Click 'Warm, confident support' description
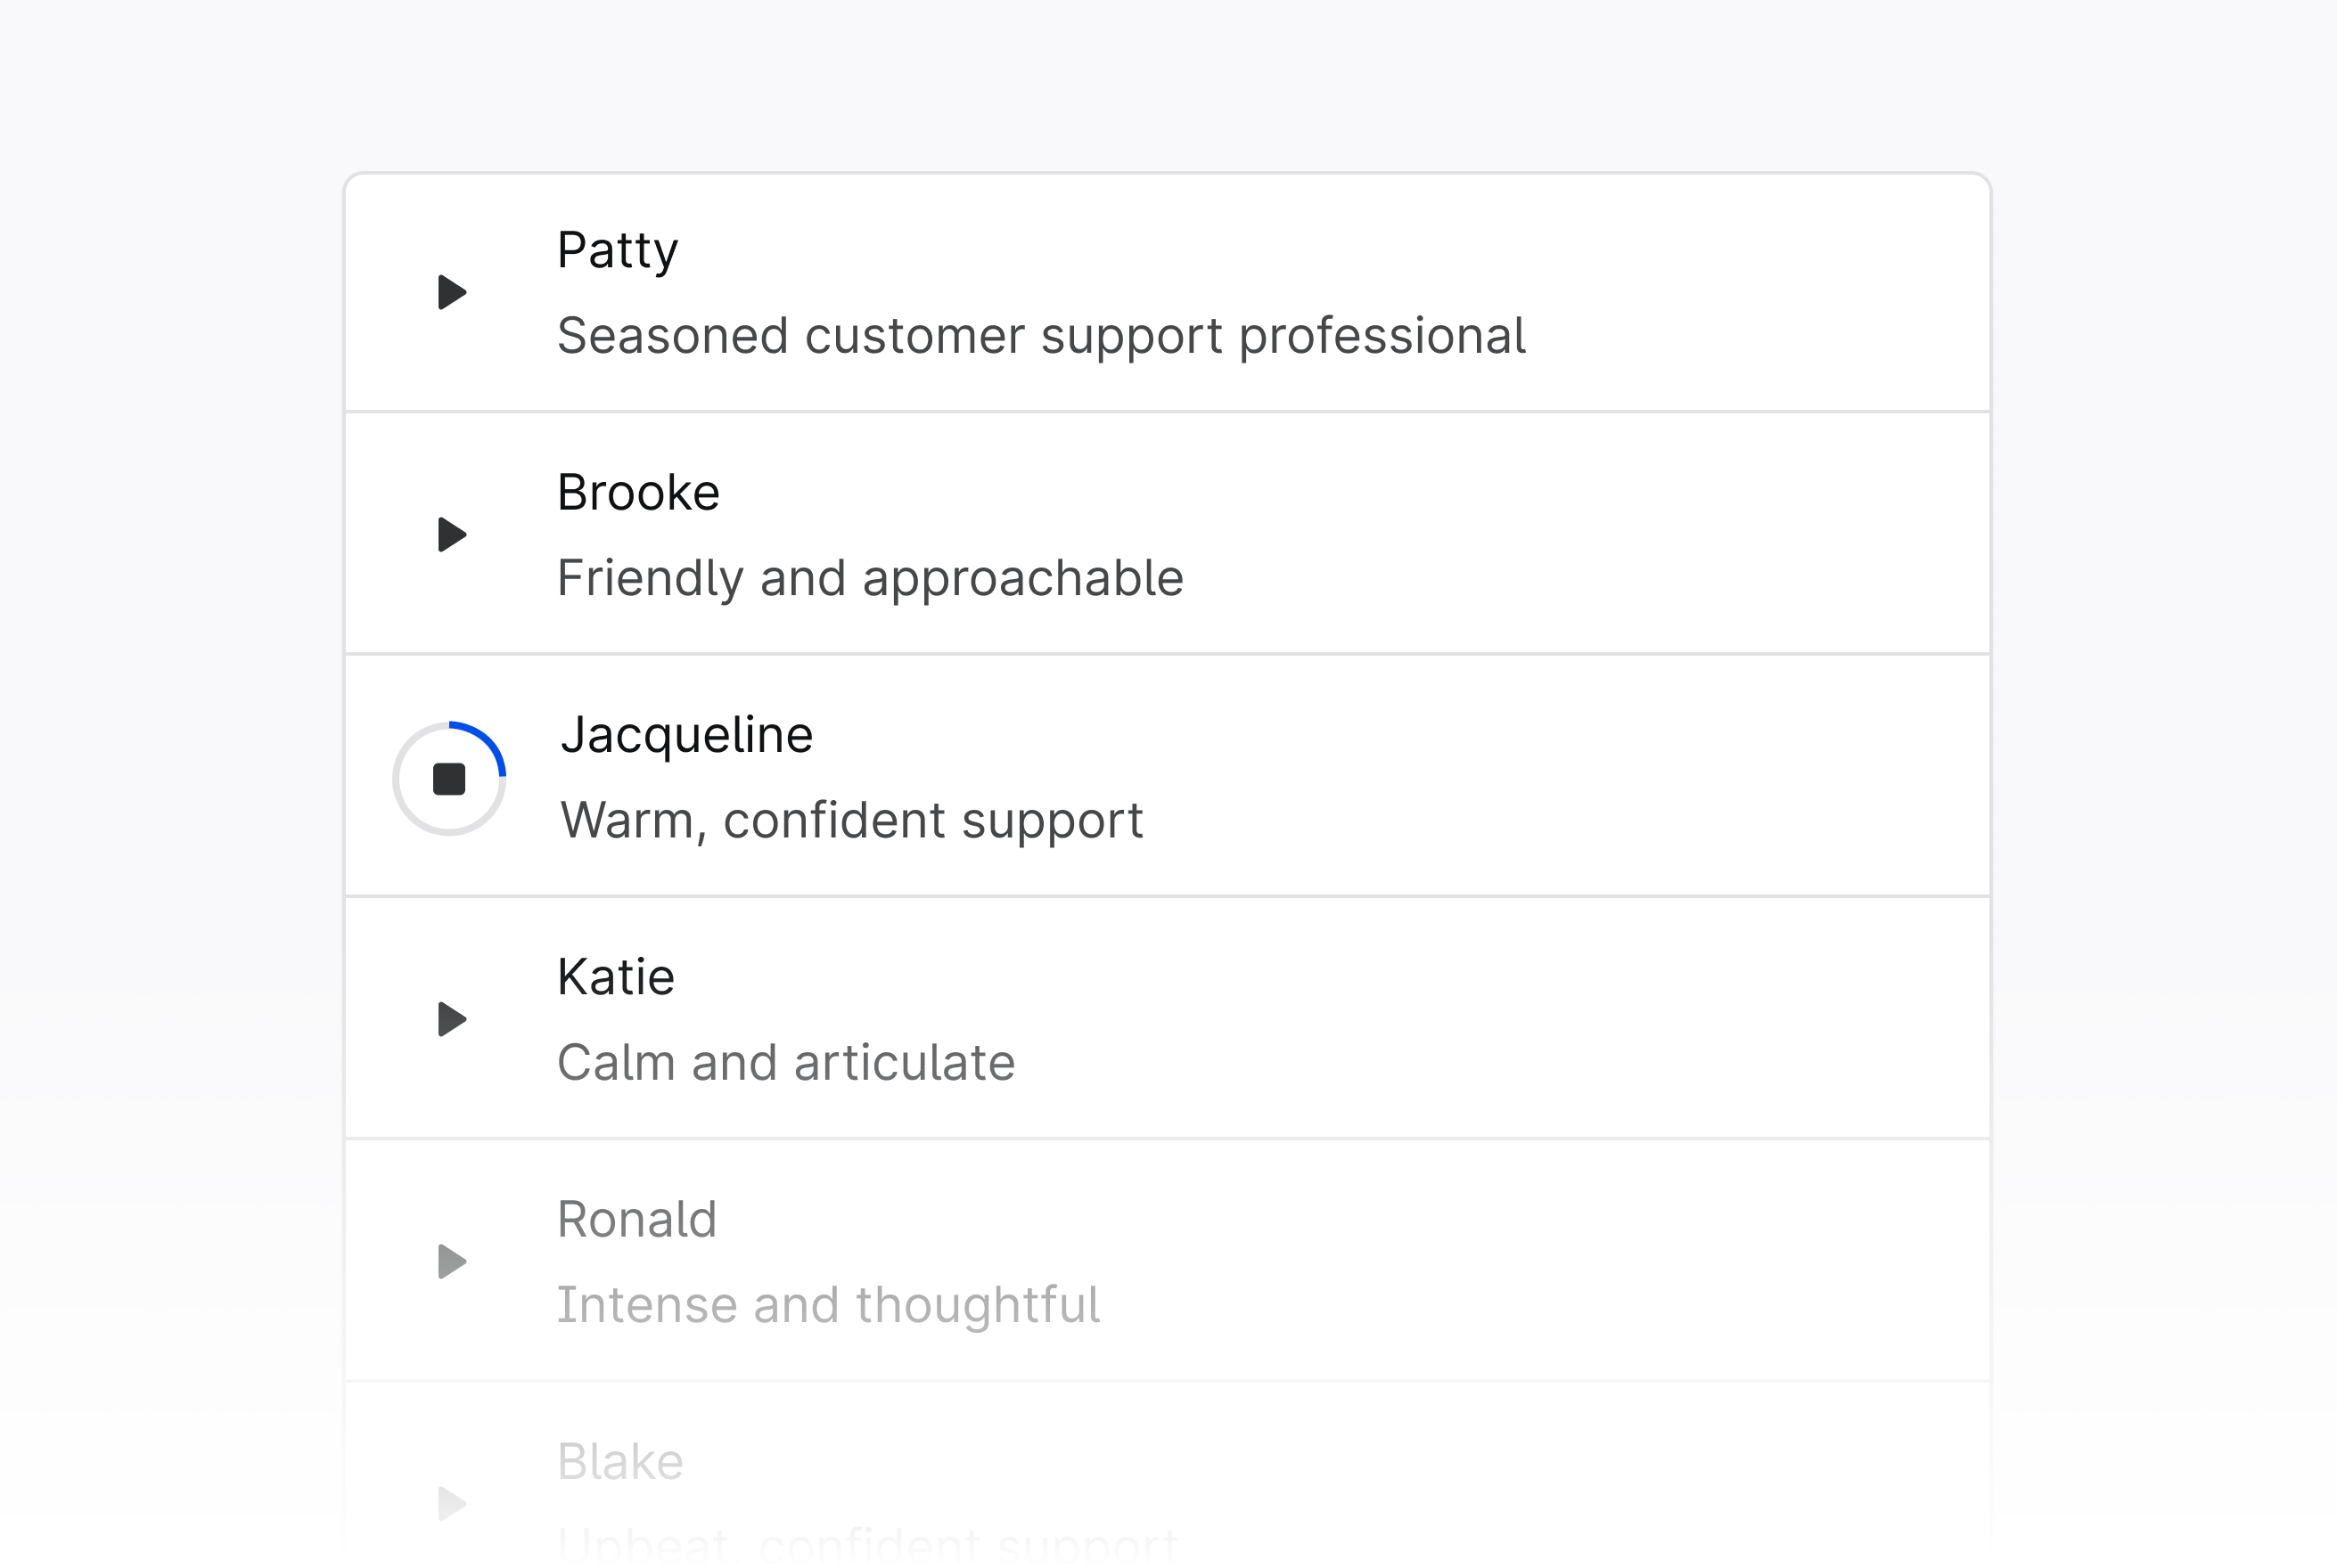The width and height of the screenshot is (2337, 1568). point(851,821)
